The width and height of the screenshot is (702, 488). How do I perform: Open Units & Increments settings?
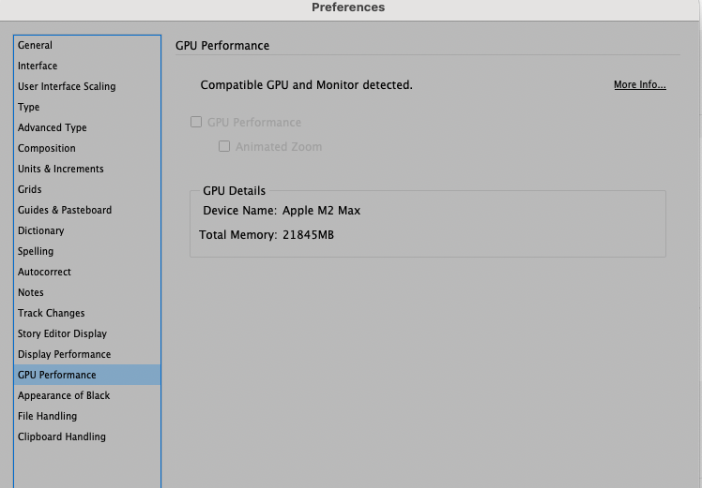[61, 169]
